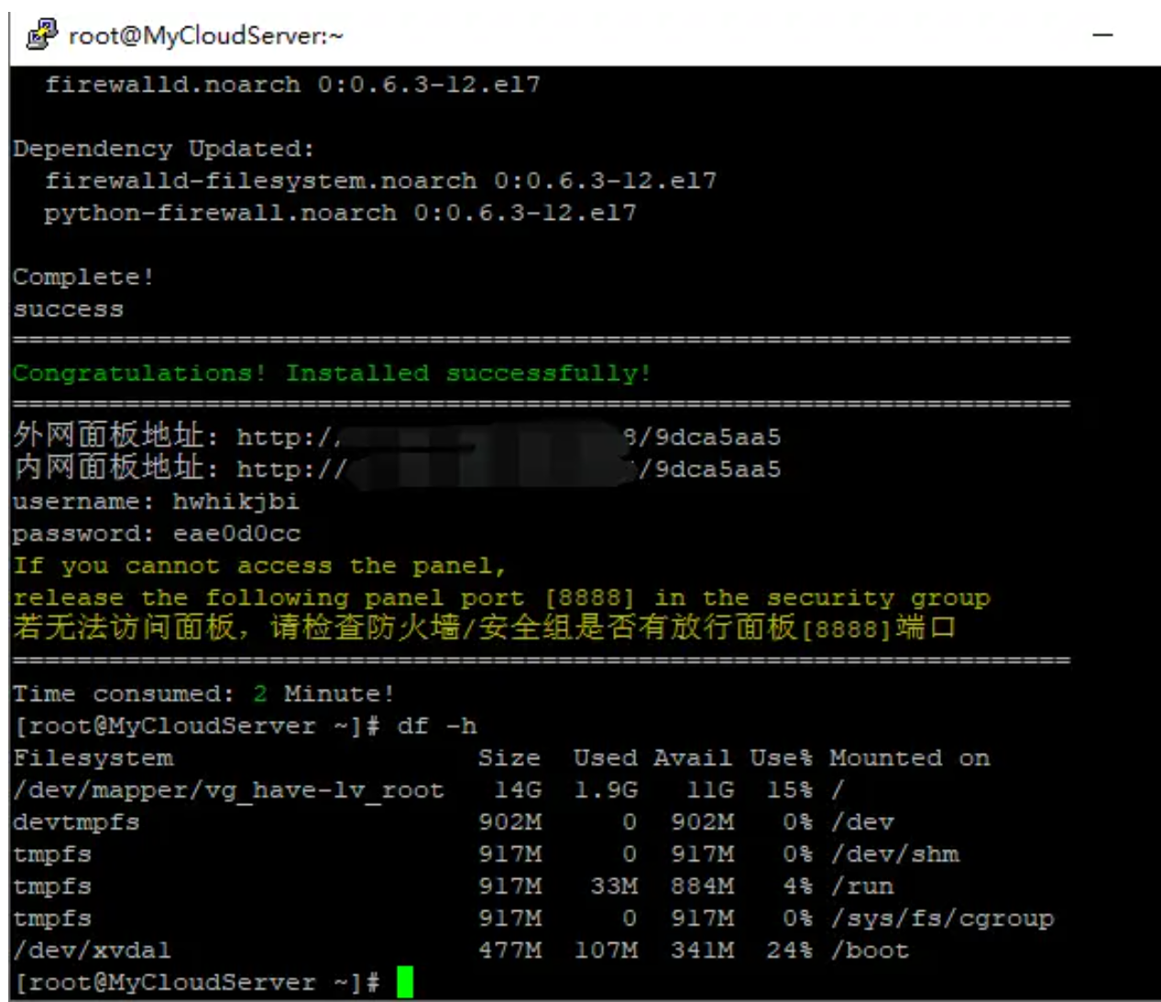Viewport: 1161px width, 1002px height.
Task: Click the /dev/xvda1 filesystem row
Action: click(x=92, y=951)
